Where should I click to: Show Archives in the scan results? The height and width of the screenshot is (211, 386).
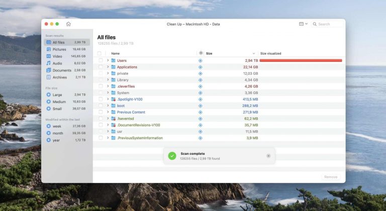(59, 77)
